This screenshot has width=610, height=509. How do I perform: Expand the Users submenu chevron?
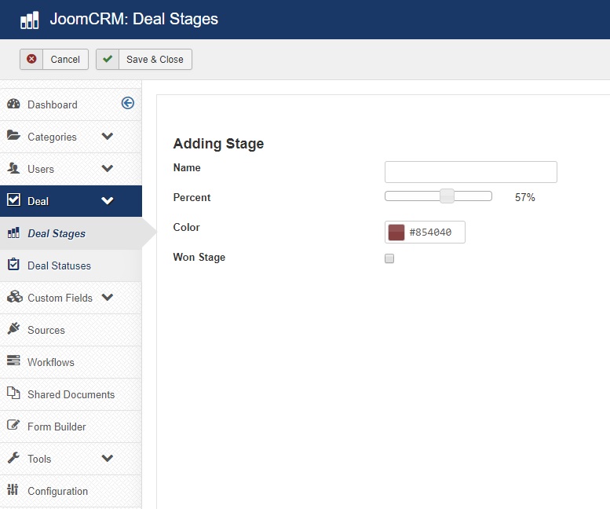pos(108,169)
